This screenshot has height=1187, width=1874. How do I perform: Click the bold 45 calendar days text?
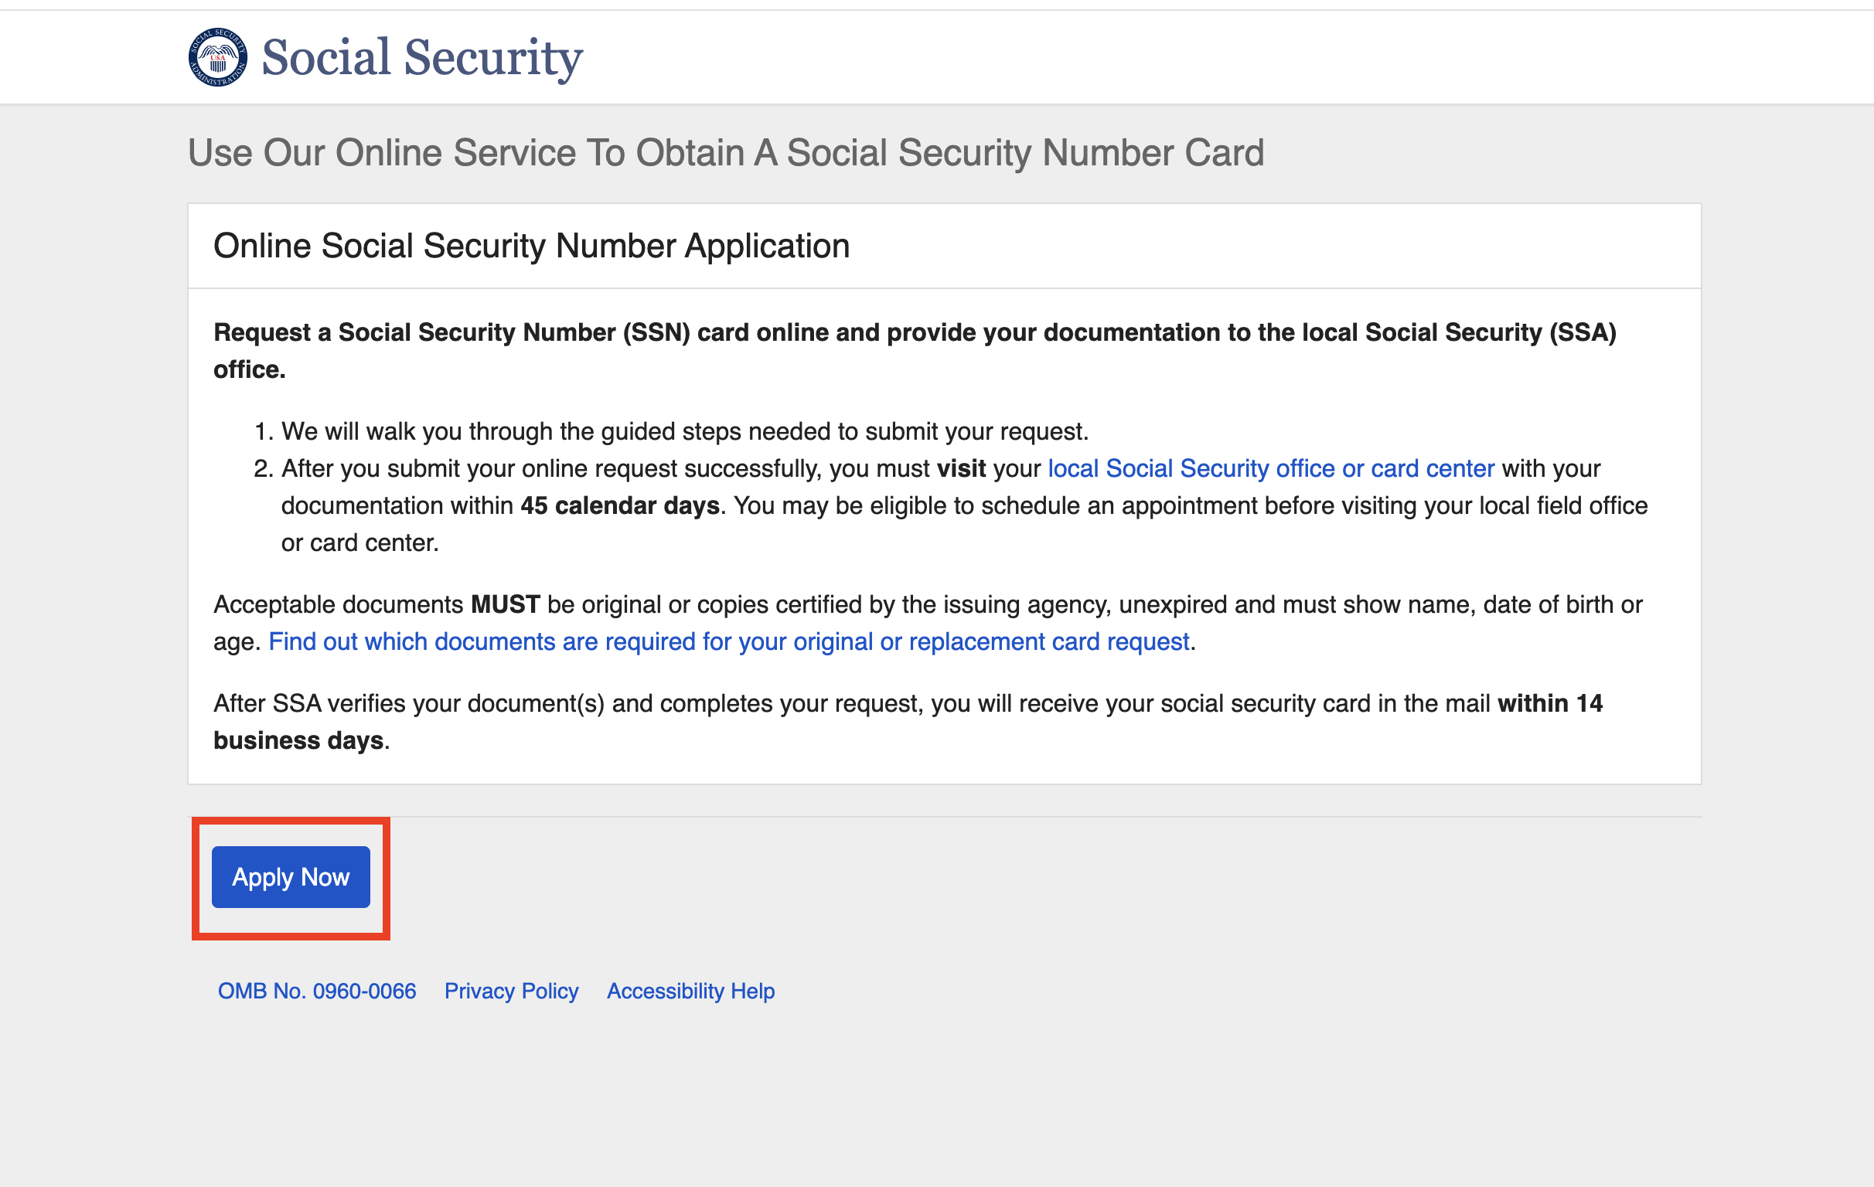tap(619, 505)
